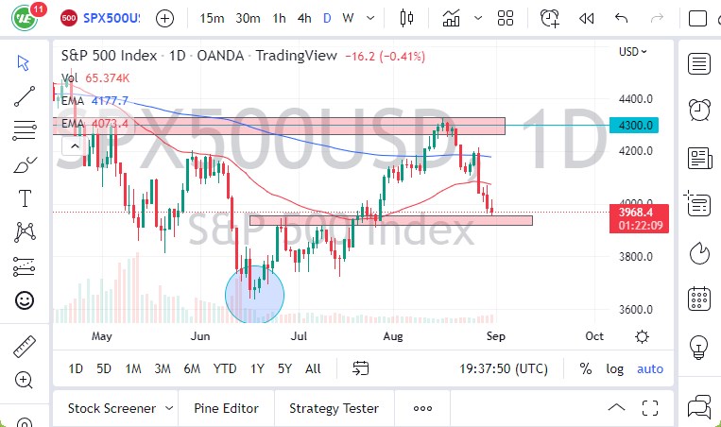Viewport: 721px width, 427px height.
Task: Open the Pine Editor tab
Action: (x=227, y=408)
